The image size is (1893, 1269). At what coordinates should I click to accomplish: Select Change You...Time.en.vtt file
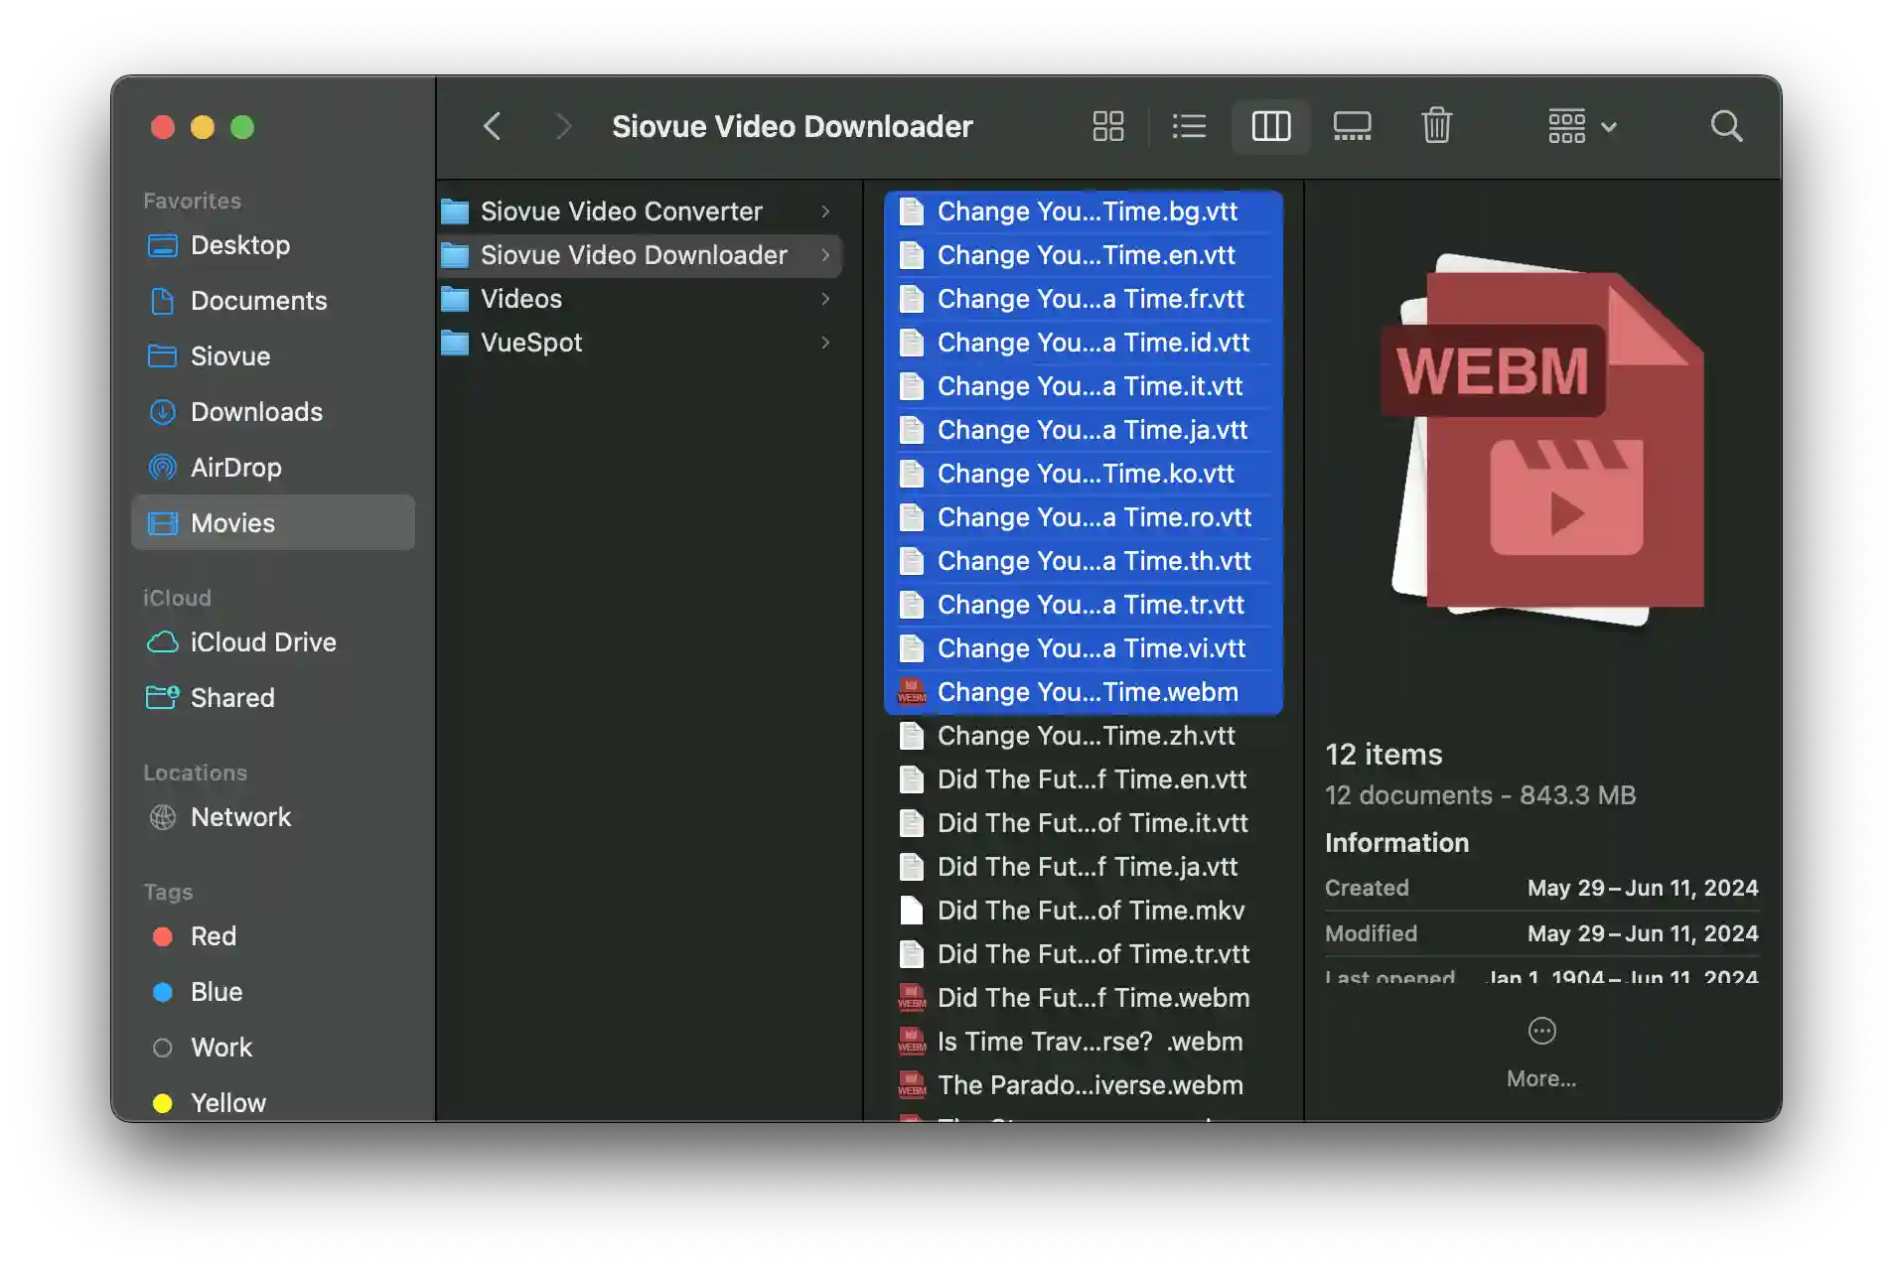pos(1084,255)
